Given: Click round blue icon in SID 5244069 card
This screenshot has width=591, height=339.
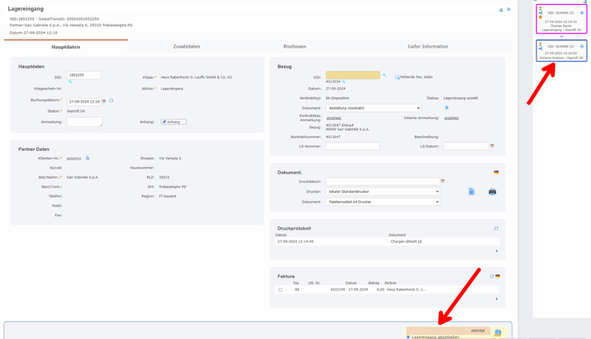Looking at the screenshot, I should 581,13.
